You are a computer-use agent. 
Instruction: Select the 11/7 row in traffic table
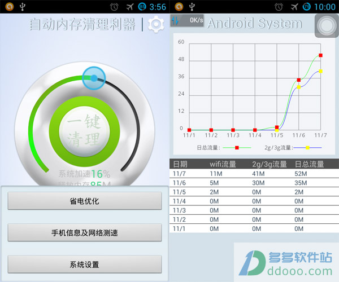point(254,174)
